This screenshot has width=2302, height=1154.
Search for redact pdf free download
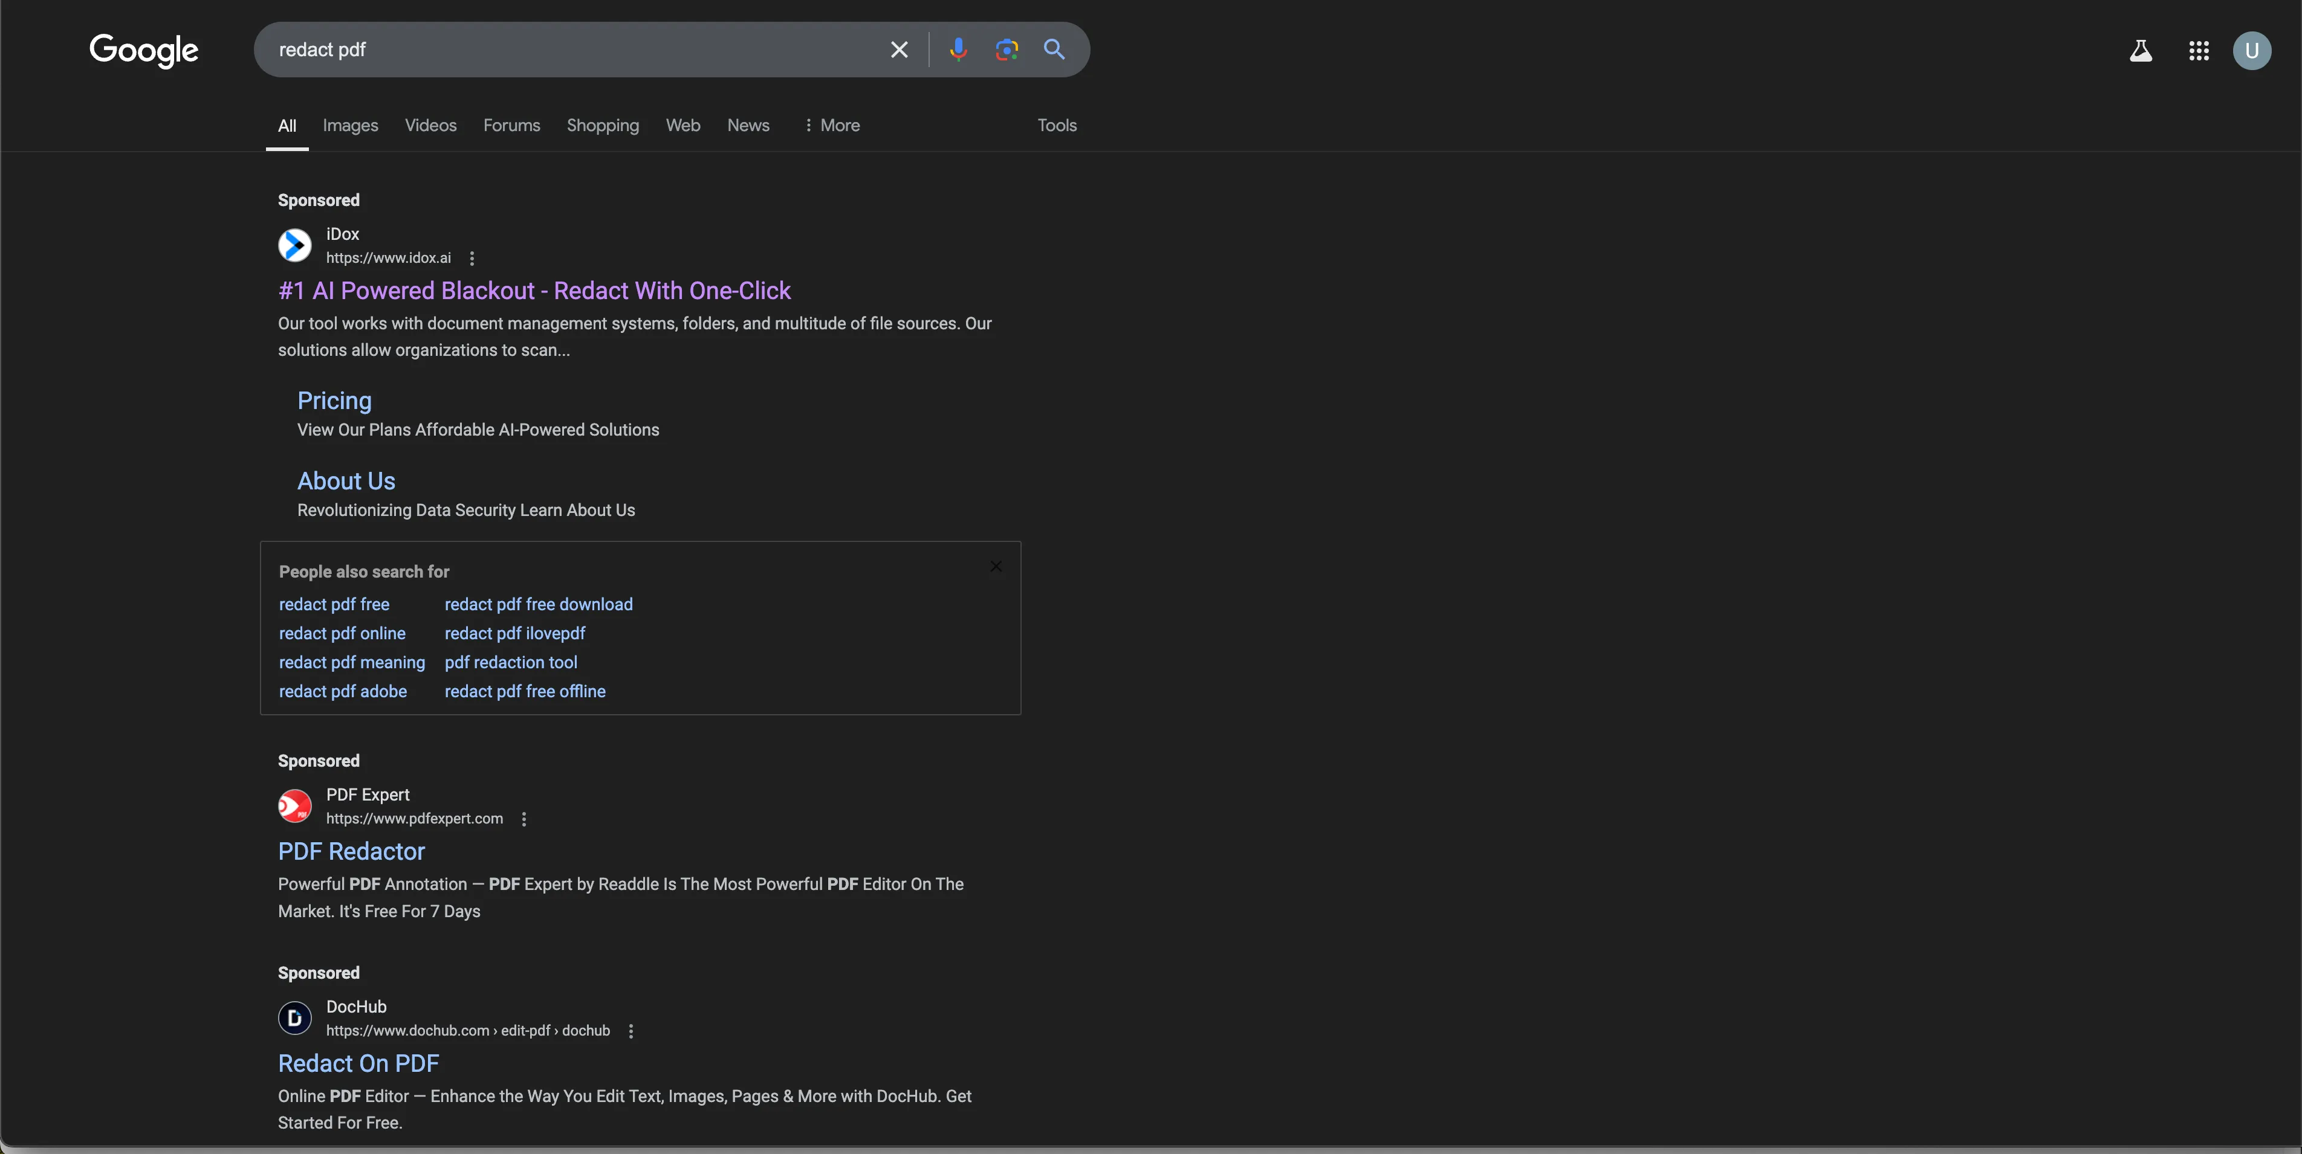click(539, 605)
